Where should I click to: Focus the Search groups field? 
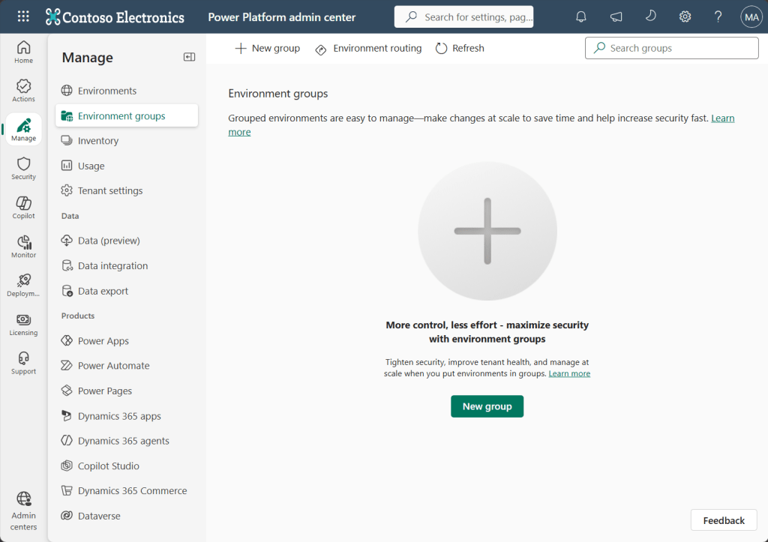(x=671, y=48)
